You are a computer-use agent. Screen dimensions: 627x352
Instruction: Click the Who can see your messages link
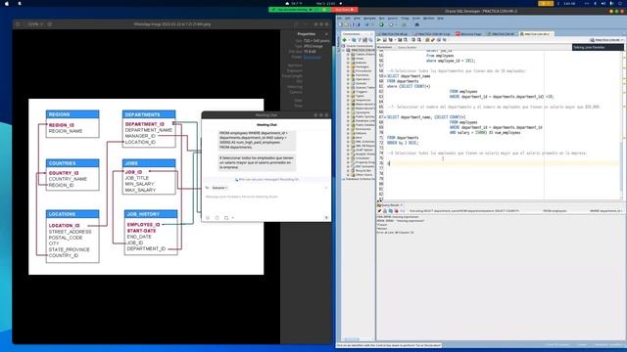point(267,180)
